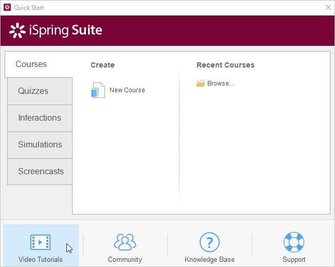Go to the Simulations tab
The height and width of the screenshot is (267, 335).
click(x=40, y=145)
